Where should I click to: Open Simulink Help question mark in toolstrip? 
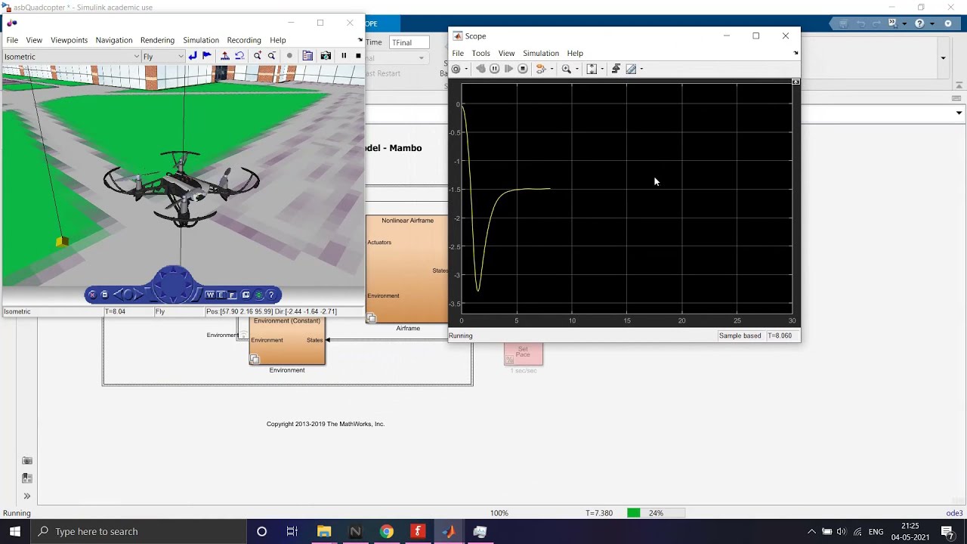click(x=919, y=23)
